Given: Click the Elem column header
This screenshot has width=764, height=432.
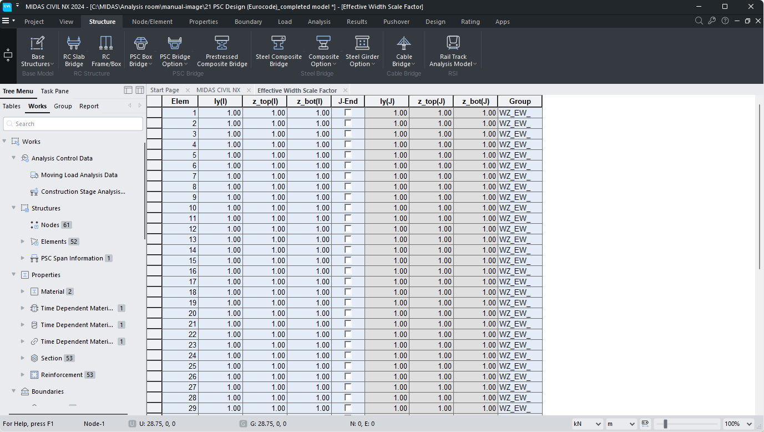Looking at the screenshot, I should (x=180, y=101).
